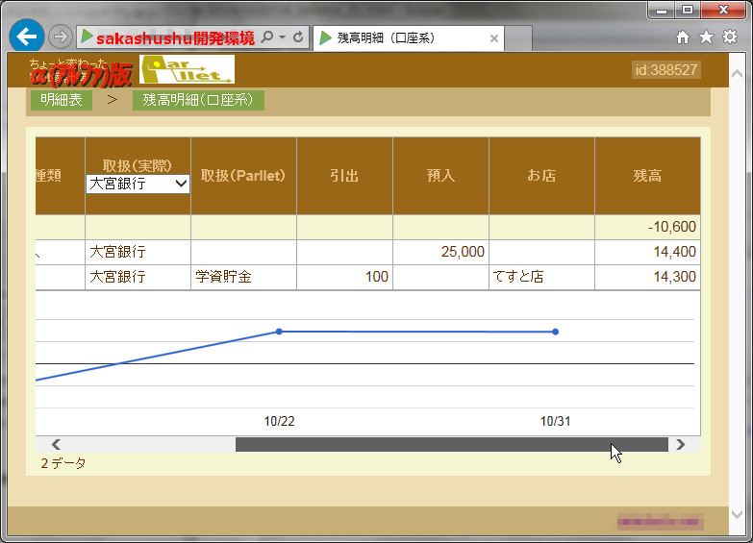This screenshot has height=543, width=753.
Task: Select the てすと店 shop cell
Action: [x=541, y=277]
